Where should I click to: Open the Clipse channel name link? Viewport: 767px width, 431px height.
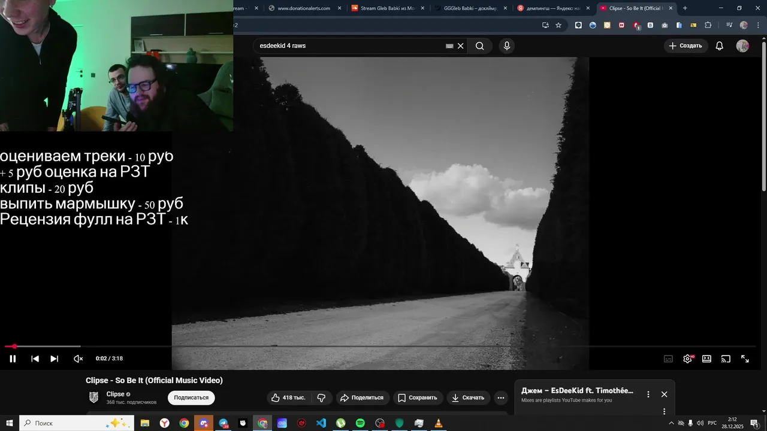point(115,394)
